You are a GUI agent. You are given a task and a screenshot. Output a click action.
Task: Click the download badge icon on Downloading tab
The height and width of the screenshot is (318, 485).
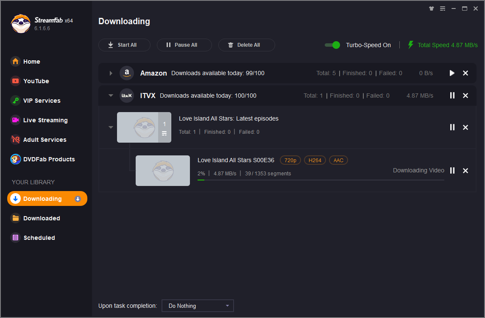[78, 199]
